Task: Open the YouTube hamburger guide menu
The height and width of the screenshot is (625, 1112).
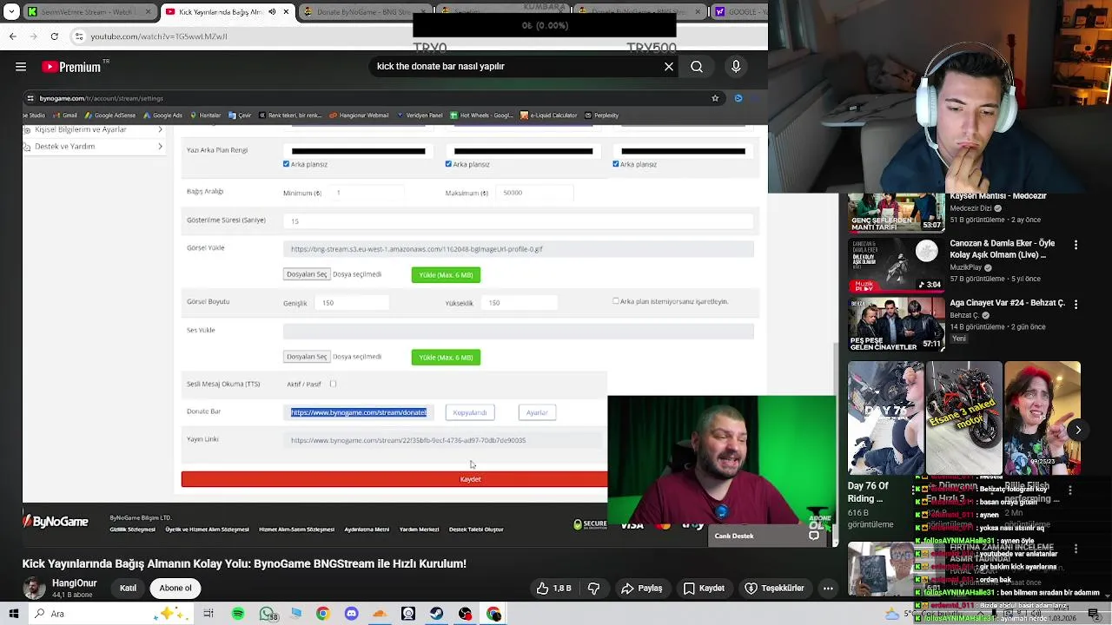Action: click(x=21, y=67)
